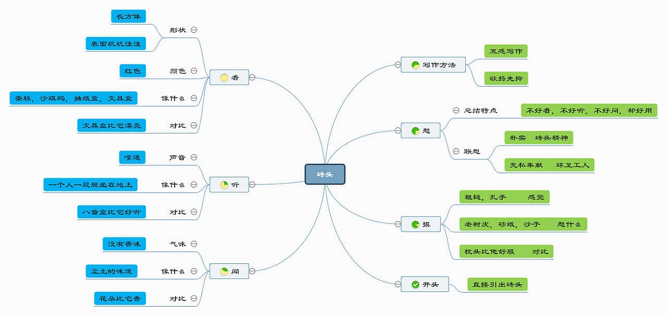Collapse the 开头 main branch

[x=397, y=284]
